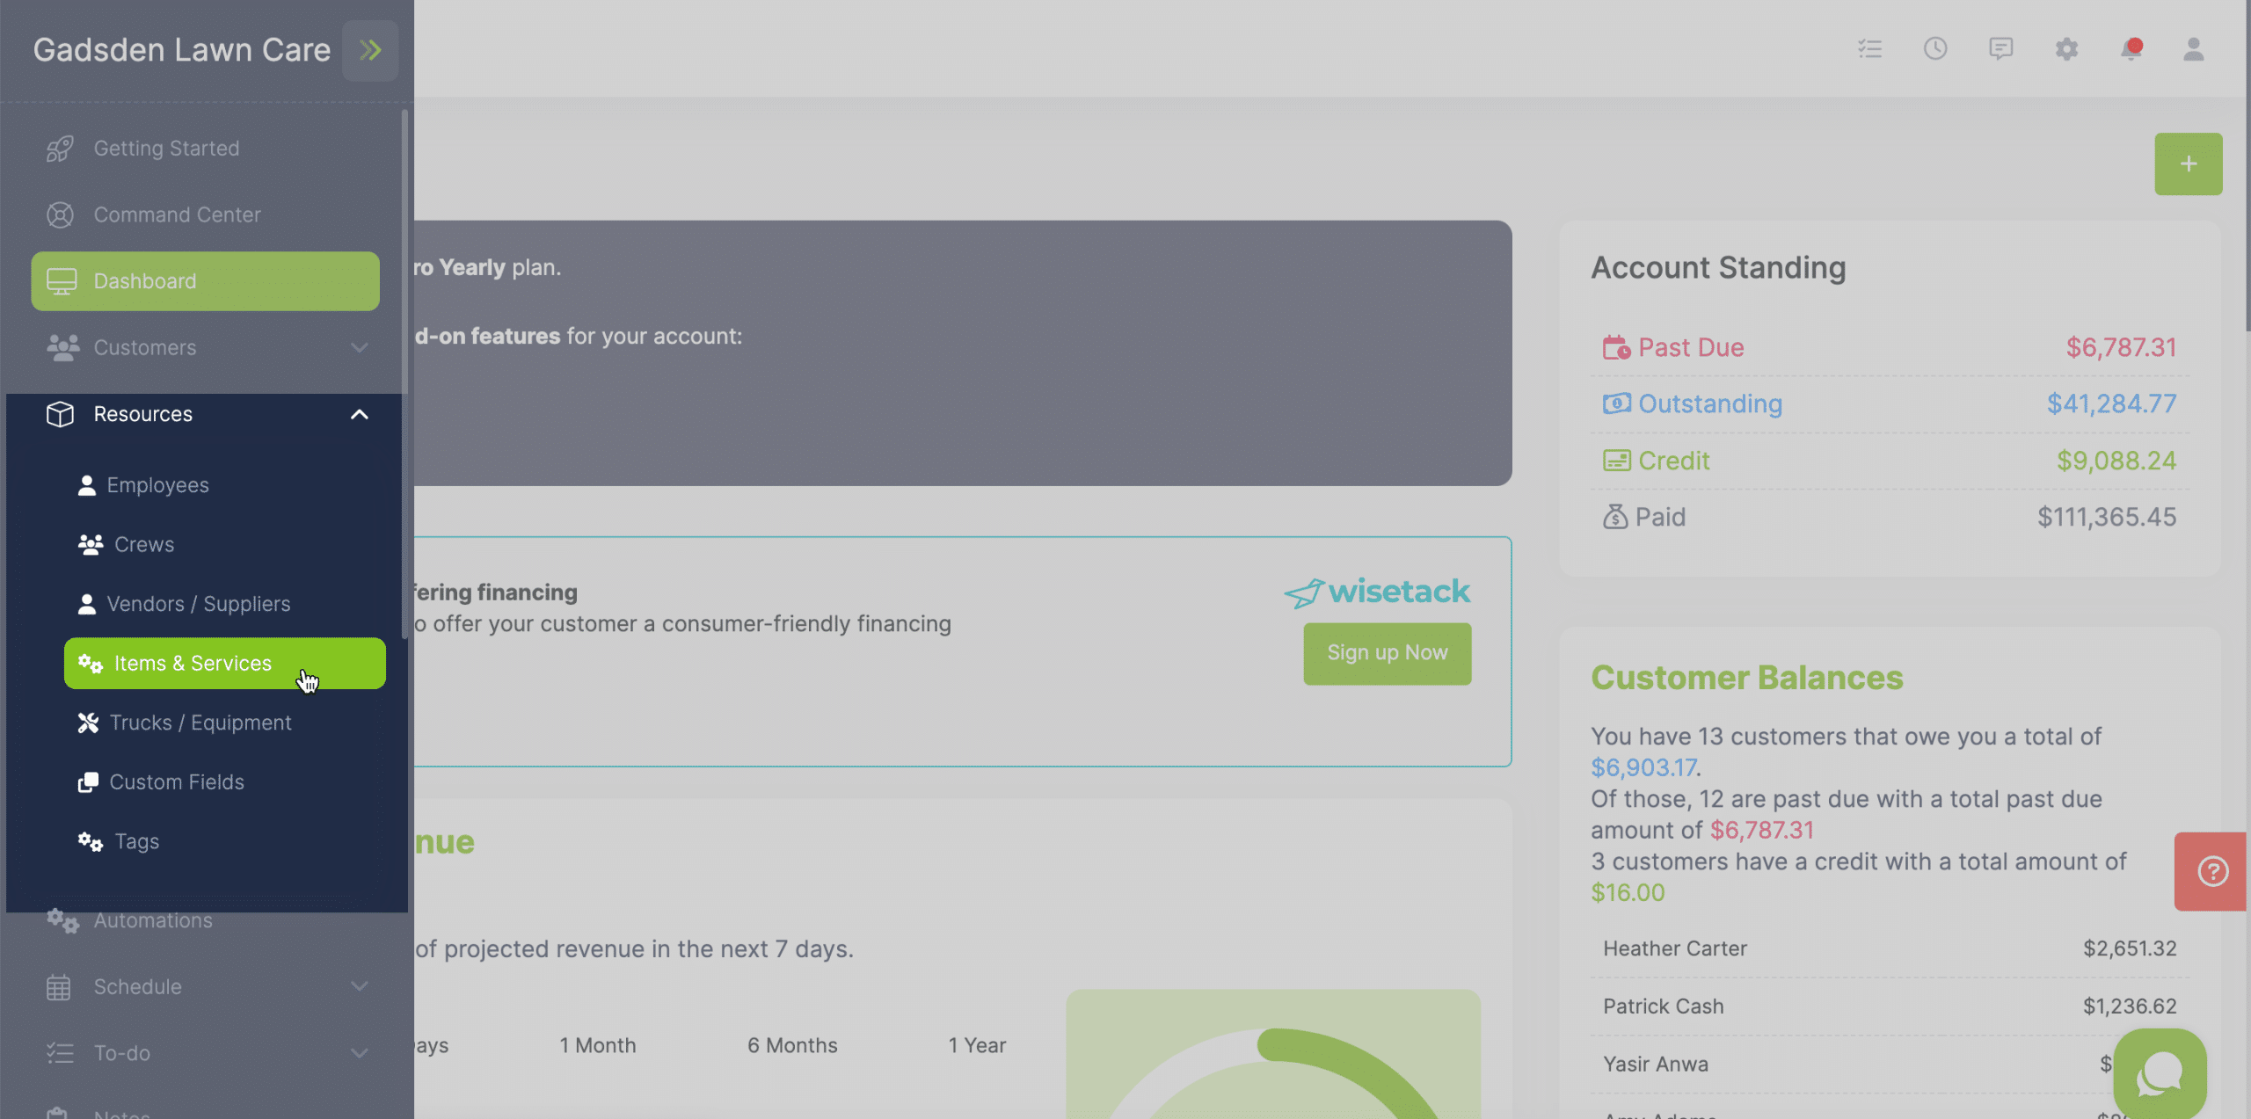Open the messages chat icon in header

2001,49
